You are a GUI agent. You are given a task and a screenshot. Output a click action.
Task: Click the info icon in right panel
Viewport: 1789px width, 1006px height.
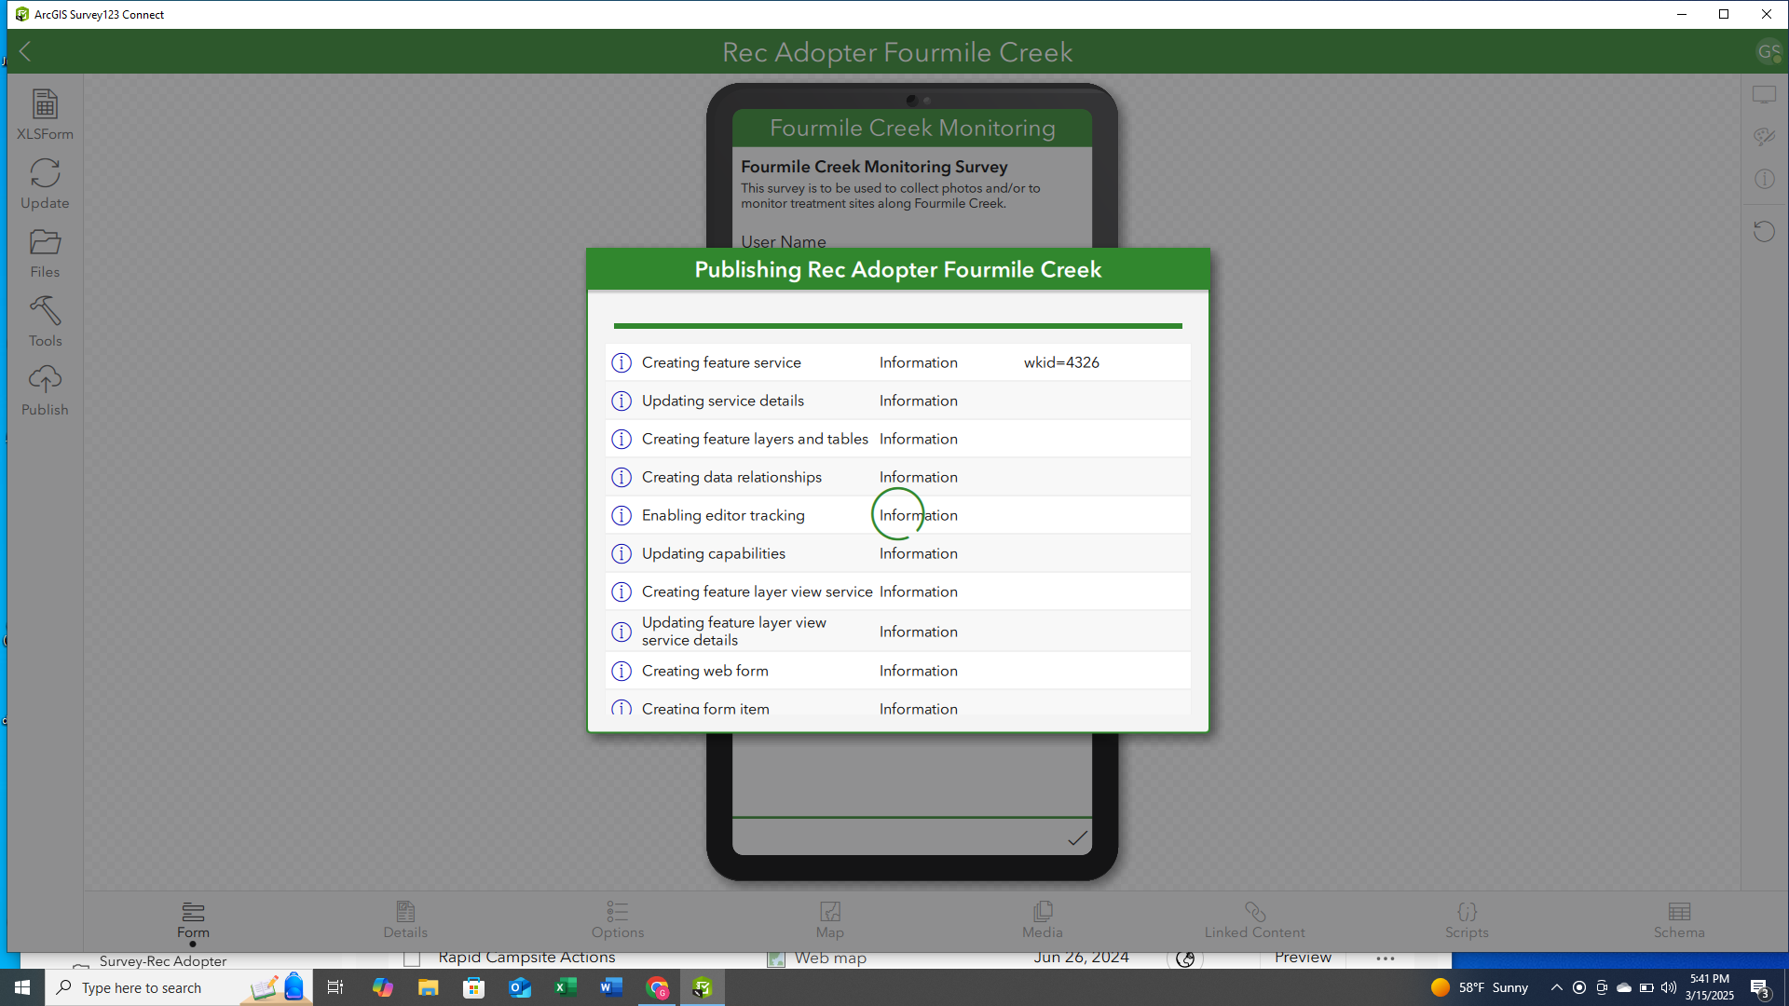pos(1764,179)
